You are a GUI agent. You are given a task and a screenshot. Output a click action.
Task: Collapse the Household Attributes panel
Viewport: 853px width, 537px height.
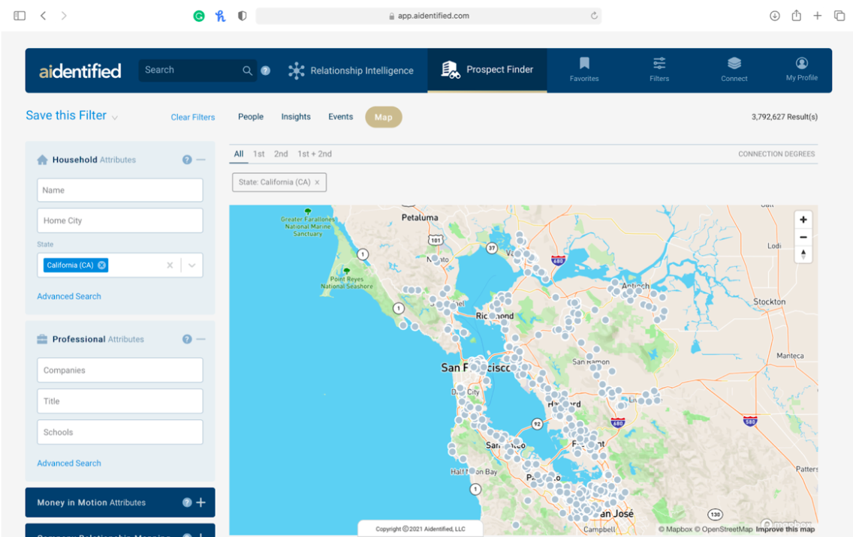tap(201, 160)
